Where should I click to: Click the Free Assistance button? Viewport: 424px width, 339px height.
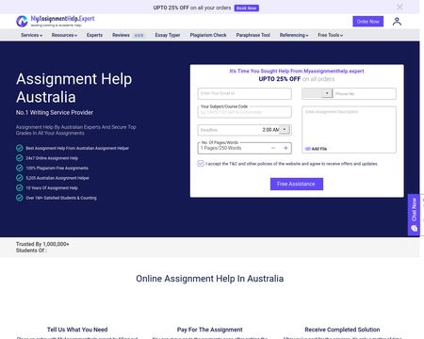click(297, 184)
